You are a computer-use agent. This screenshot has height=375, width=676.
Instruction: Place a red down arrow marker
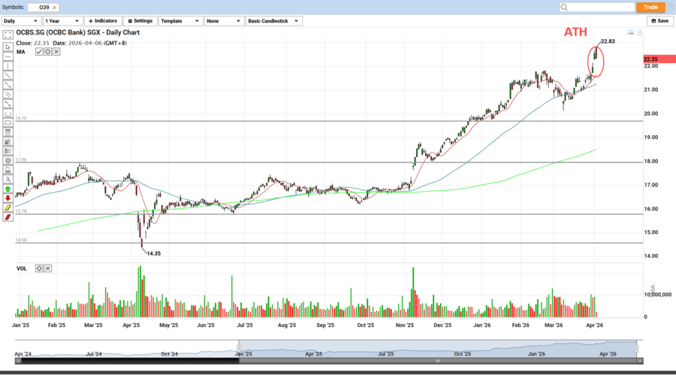coord(8,198)
